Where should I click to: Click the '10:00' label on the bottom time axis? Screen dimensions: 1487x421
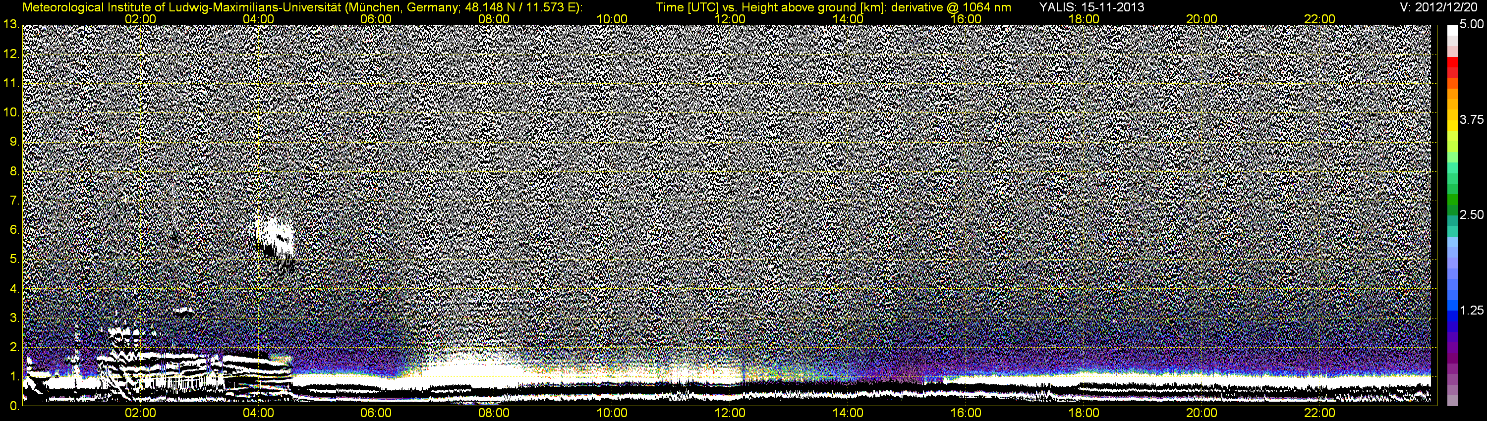[612, 414]
